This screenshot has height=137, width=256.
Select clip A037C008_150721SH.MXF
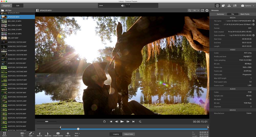tap(17, 97)
